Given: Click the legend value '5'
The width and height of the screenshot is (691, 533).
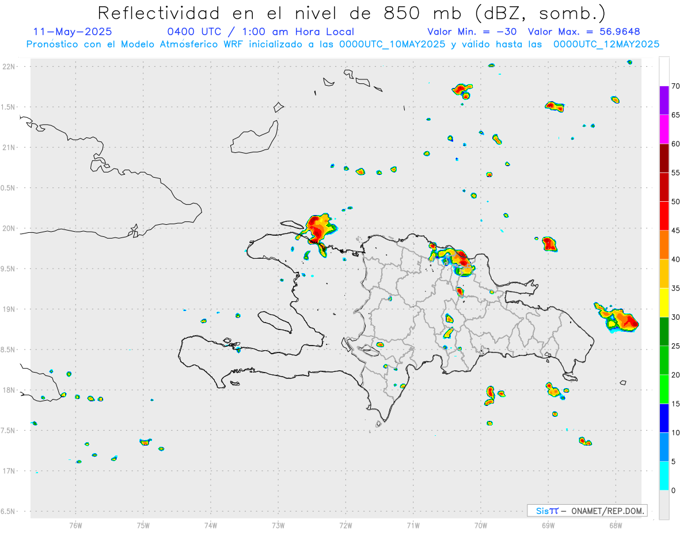Looking at the screenshot, I should (x=673, y=462).
